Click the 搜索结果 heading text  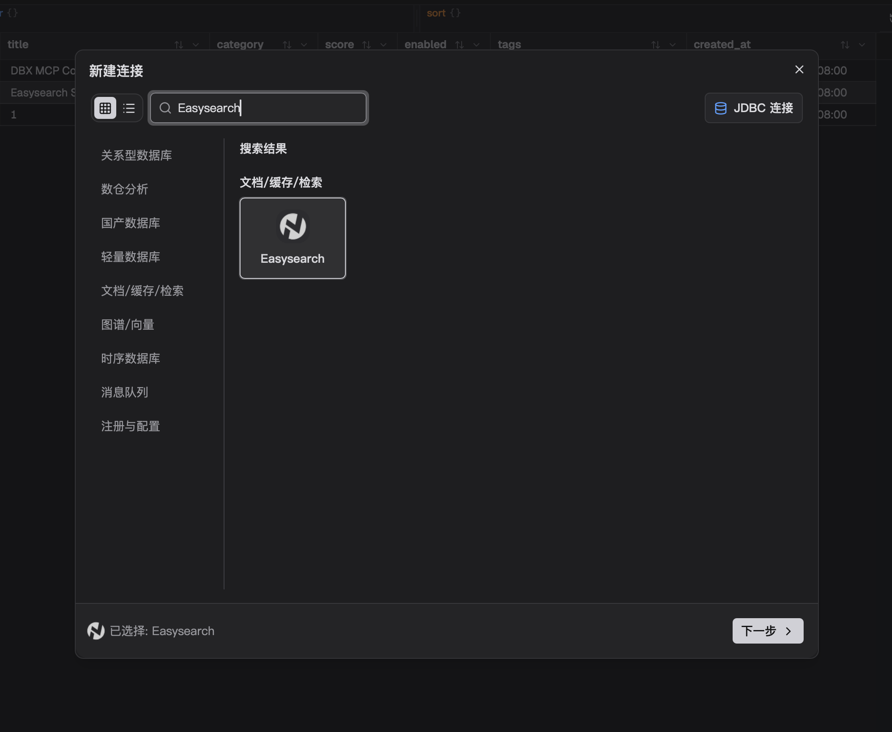point(263,149)
